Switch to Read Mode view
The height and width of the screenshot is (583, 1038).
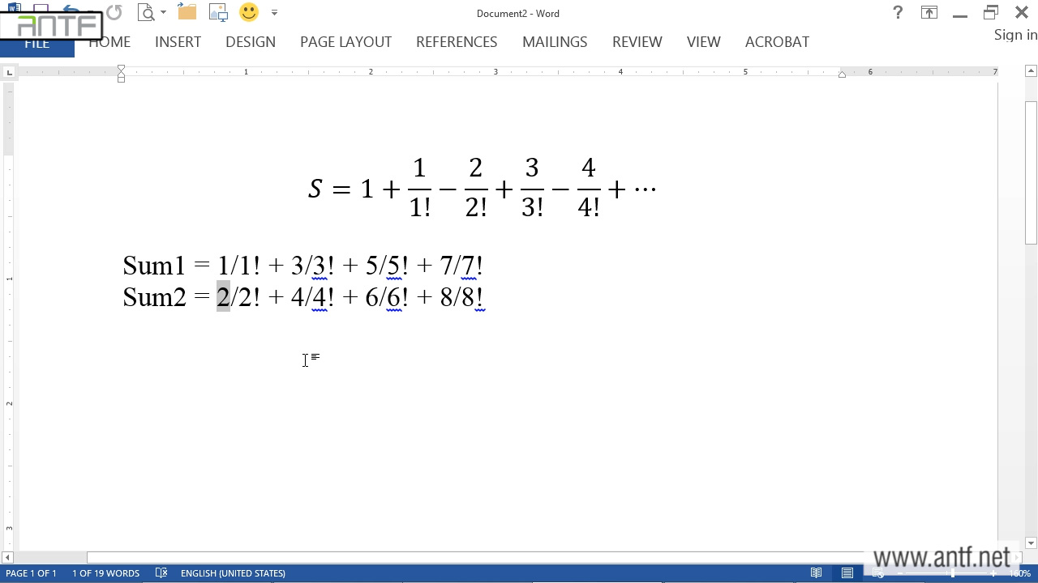point(817,573)
